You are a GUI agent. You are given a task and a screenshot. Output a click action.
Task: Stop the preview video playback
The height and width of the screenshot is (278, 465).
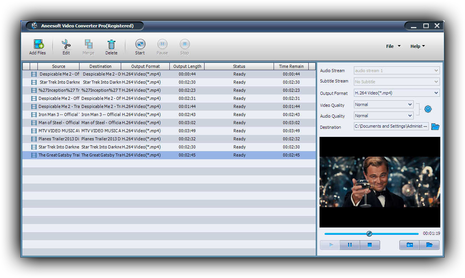[370, 245]
